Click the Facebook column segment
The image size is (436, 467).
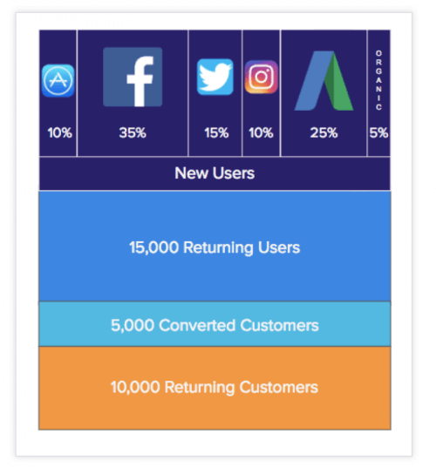pyautogui.click(x=133, y=93)
